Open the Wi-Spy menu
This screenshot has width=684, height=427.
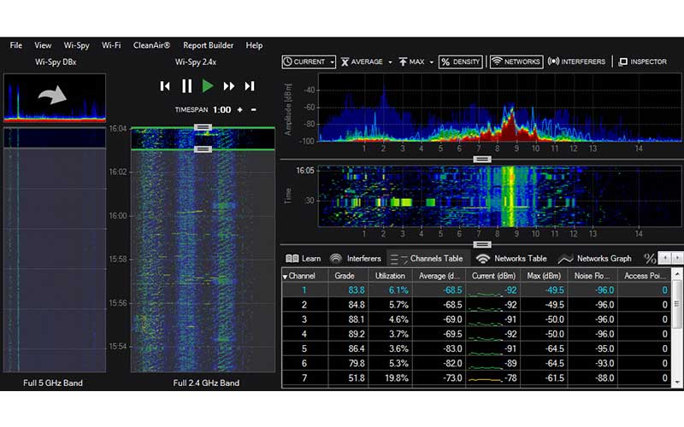tap(76, 45)
